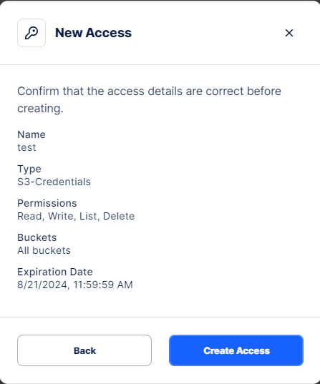Select the "All buckets" value

pos(44,250)
